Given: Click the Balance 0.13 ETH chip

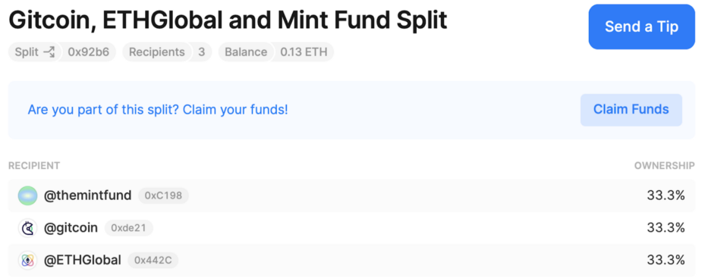Looking at the screenshot, I should click(276, 52).
